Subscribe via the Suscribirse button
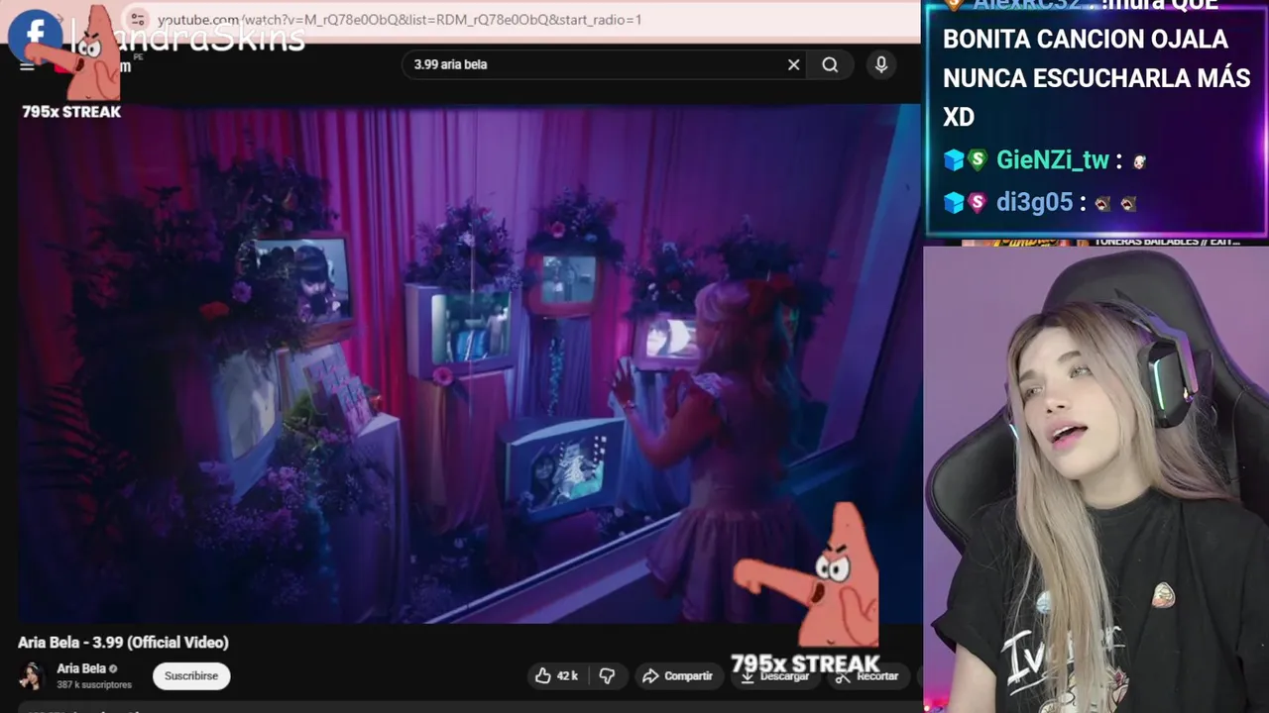The image size is (1269, 713). (191, 675)
